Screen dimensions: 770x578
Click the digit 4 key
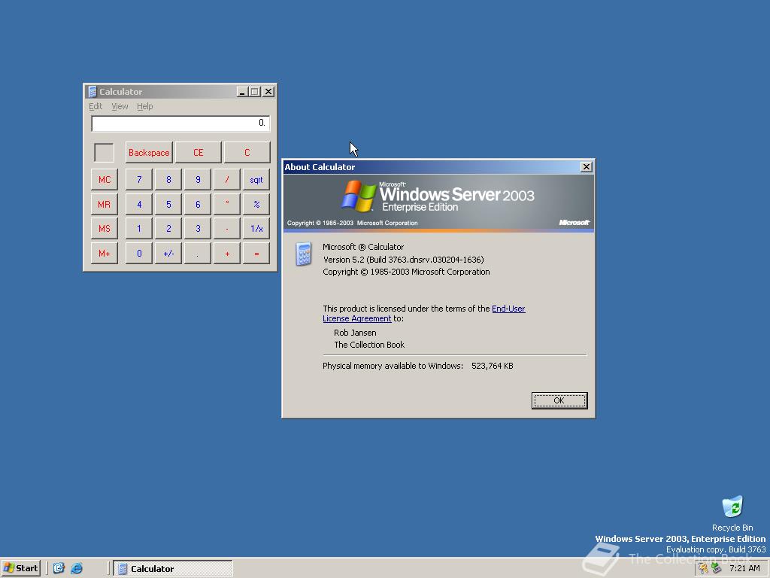tap(139, 204)
